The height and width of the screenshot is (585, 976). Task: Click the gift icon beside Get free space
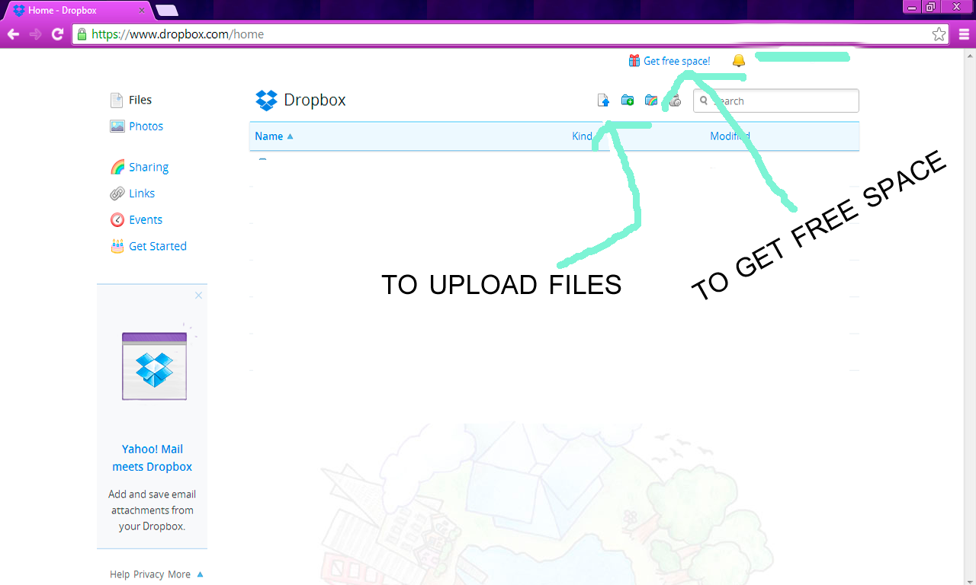(x=634, y=61)
